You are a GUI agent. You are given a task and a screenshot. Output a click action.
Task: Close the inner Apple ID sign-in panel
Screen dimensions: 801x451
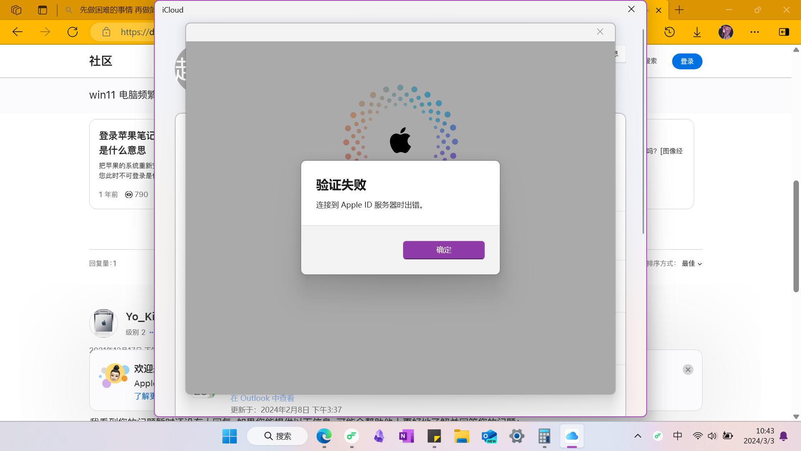(600, 32)
